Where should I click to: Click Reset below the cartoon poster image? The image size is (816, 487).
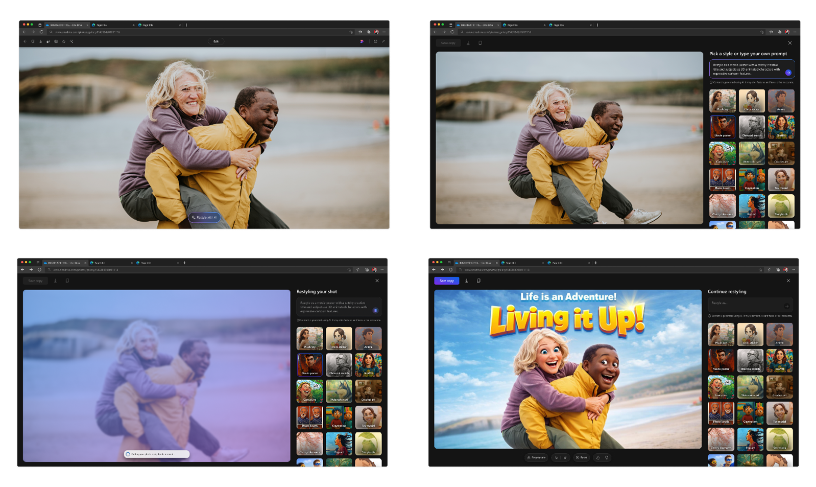[582, 457]
